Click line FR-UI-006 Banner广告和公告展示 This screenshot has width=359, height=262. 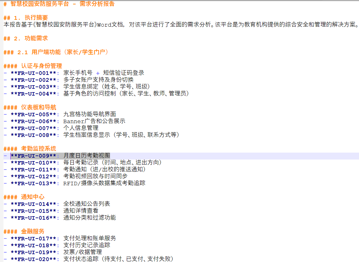click(x=65, y=121)
